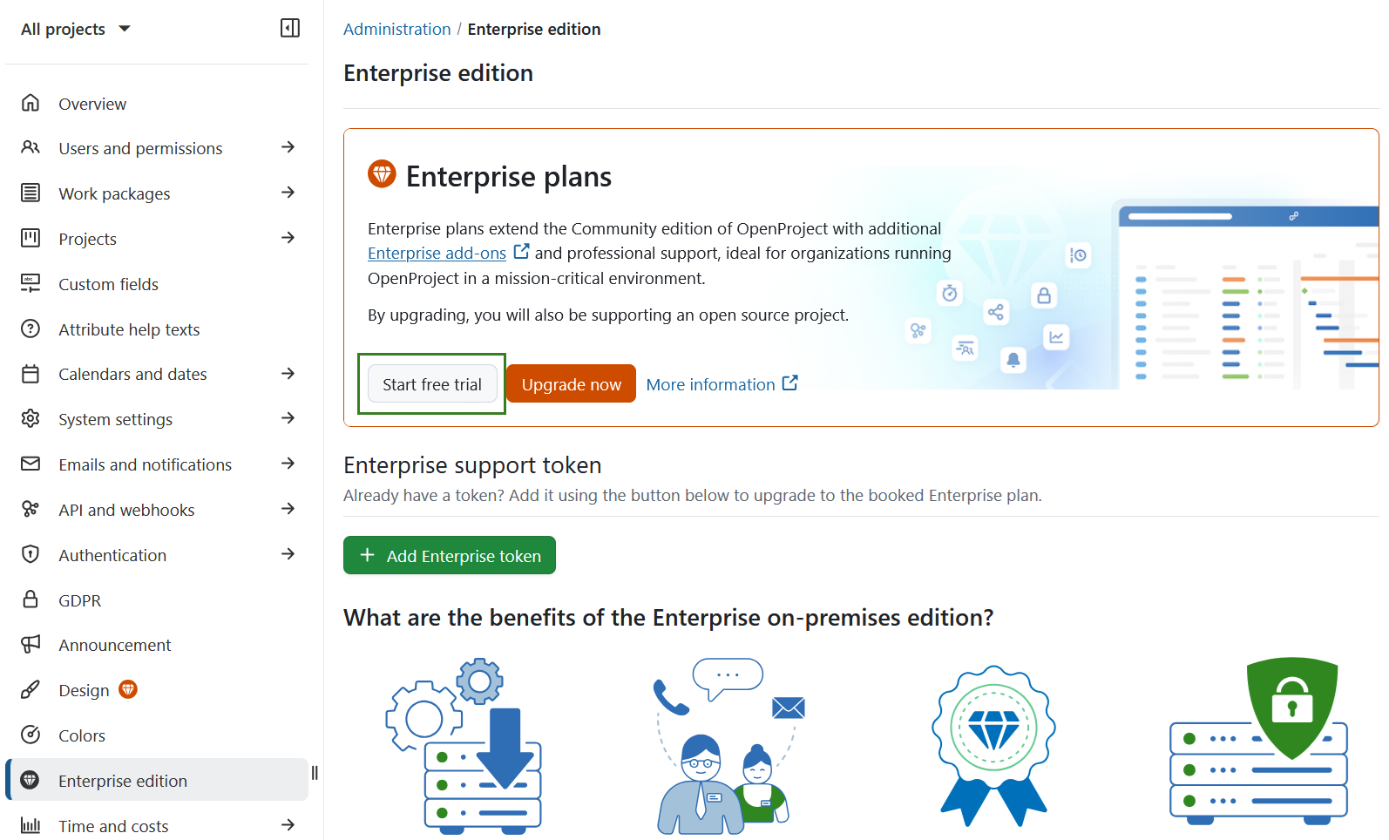
Task: Click the Emails and notifications envelope icon
Action: [30, 464]
